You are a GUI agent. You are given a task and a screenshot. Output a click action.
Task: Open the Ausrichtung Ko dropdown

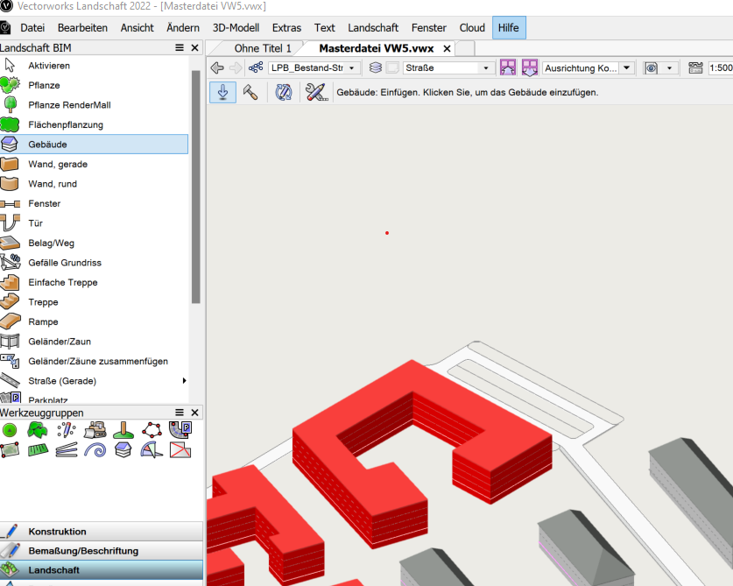pyautogui.click(x=587, y=67)
